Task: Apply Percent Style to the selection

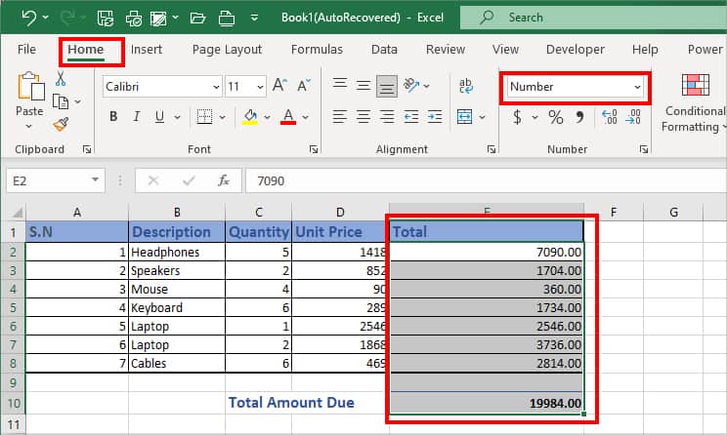Action: [x=555, y=117]
